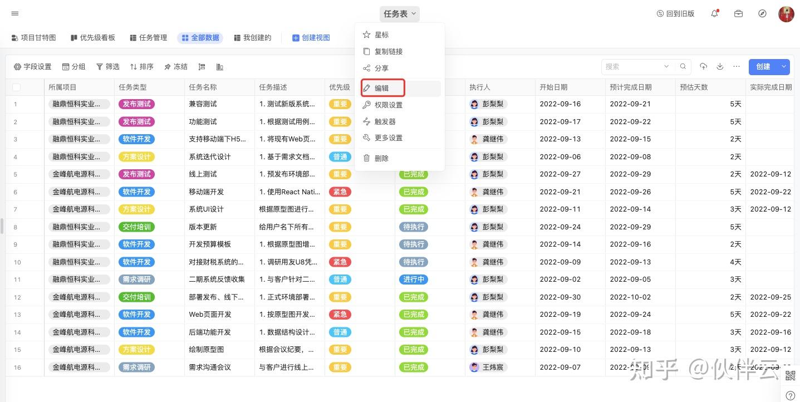This screenshot has width=800, height=402.
Task: Click the download export icon
Action: coord(720,67)
